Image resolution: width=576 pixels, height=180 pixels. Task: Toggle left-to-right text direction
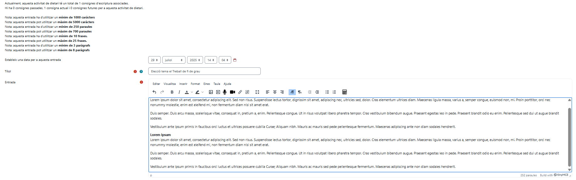pyautogui.click(x=292, y=92)
